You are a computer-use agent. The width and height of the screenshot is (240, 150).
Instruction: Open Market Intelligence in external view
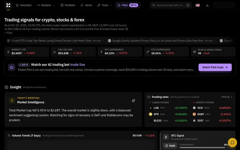(x=133, y=101)
